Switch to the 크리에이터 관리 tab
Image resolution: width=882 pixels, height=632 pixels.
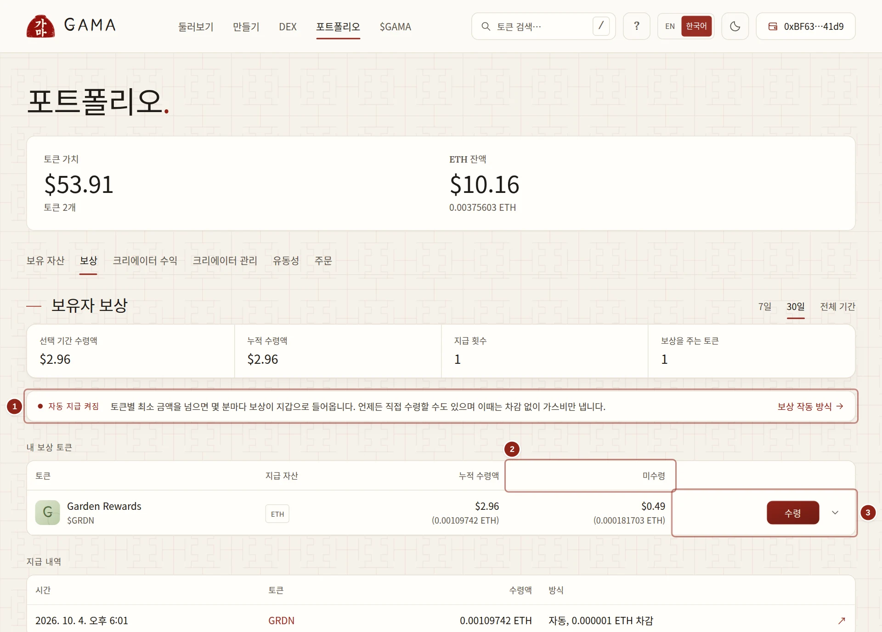pyautogui.click(x=225, y=260)
